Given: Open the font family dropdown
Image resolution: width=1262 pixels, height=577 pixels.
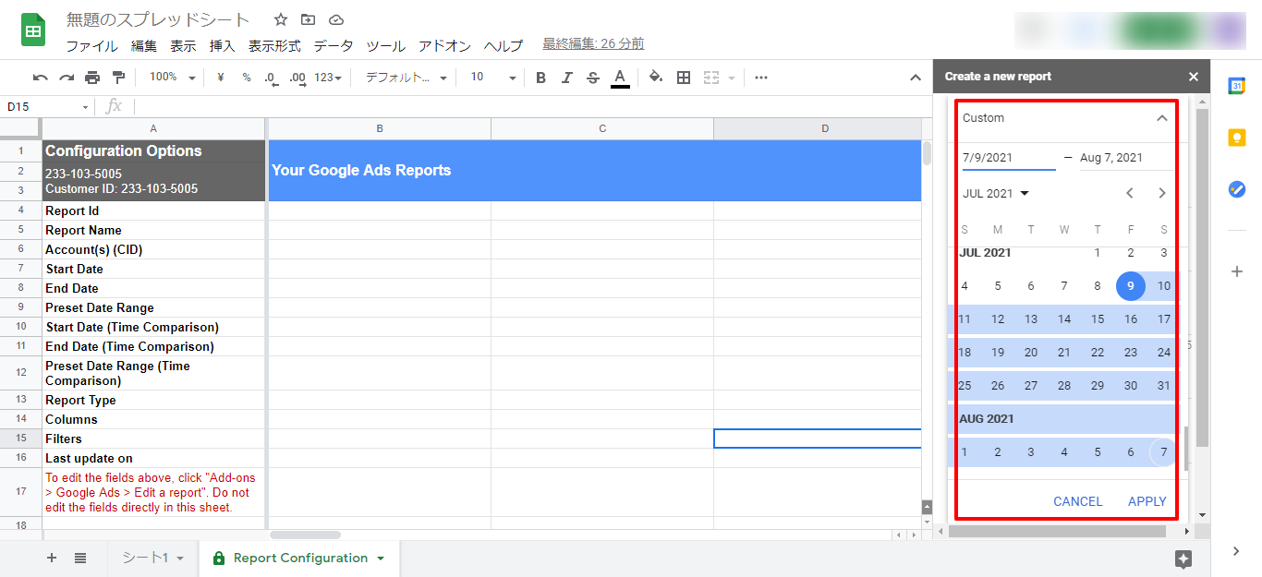Looking at the screenshot, I should [406, 78].
